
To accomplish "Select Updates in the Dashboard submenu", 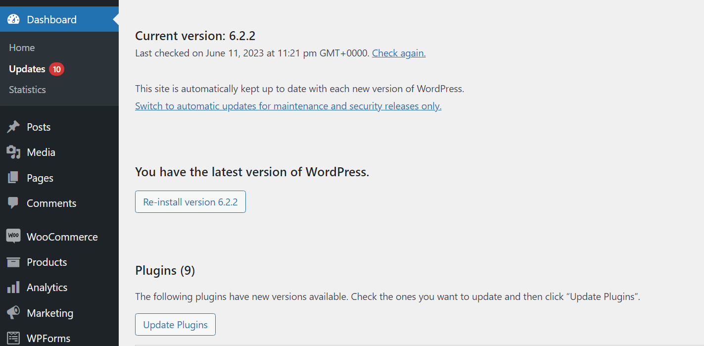I will [x=27, y=69].
